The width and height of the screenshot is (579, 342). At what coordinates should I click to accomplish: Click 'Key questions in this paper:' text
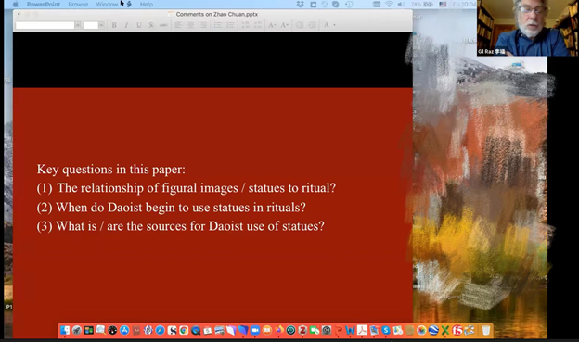[x=110, y=170]
